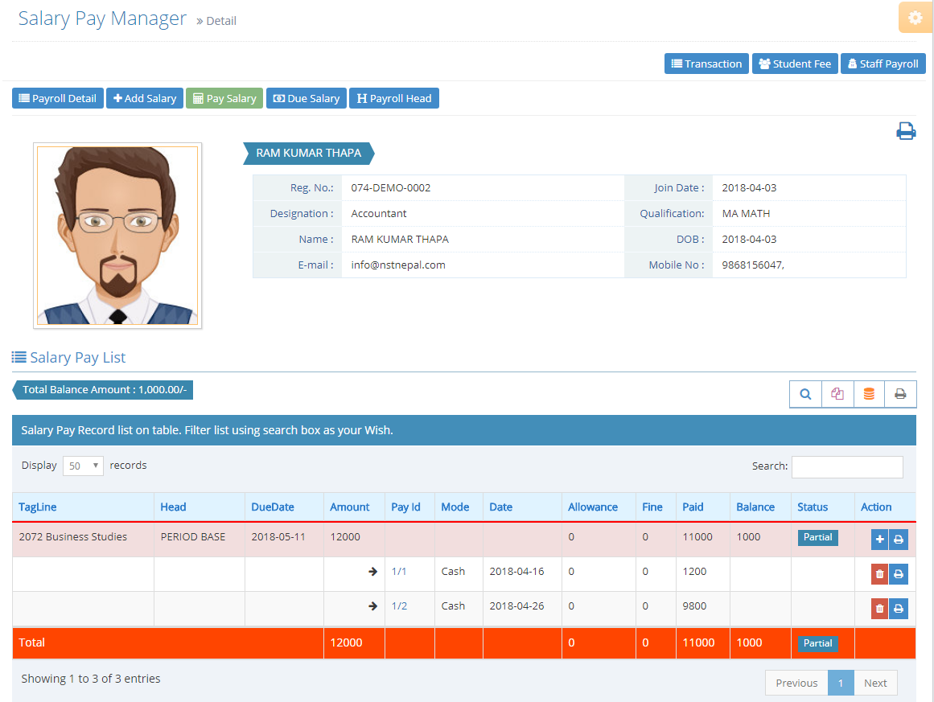Delete payment 1/2 with trash icon
Viewport: 934px width, 702px height.
879,609
